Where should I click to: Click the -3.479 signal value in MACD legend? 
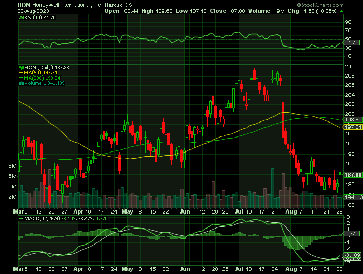pos(85,219)
